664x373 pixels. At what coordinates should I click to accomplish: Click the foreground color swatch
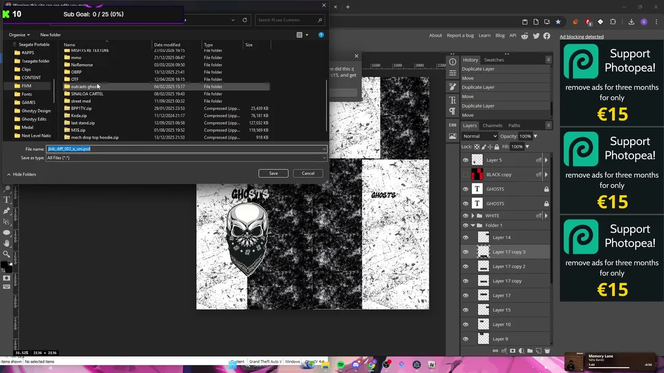(5, 265)
